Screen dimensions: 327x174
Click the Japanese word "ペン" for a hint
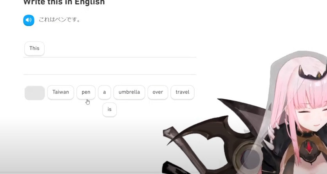60,20
